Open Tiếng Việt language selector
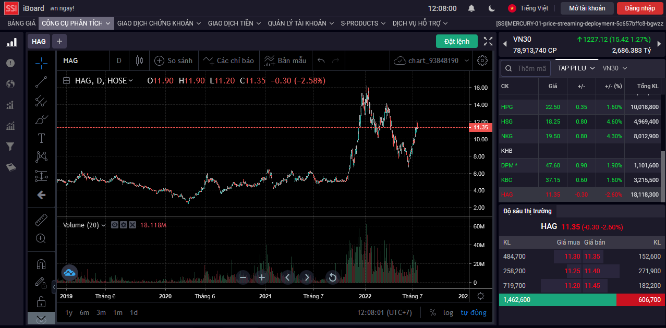The width and height of the screenshot is (666, 328). (528, 8)
